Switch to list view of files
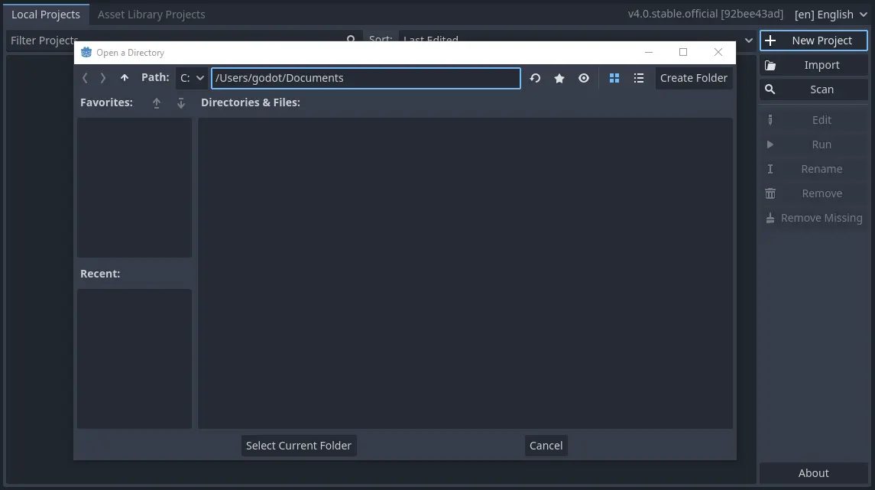This screenshot has height=490, width=875. point(639,78)
